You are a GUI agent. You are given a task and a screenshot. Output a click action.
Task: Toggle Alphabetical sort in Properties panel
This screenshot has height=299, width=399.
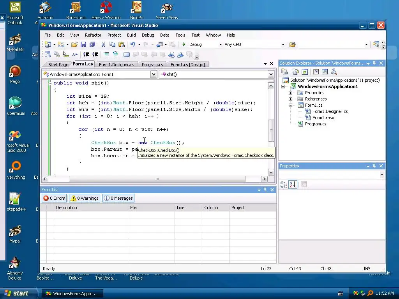point(293,185)
